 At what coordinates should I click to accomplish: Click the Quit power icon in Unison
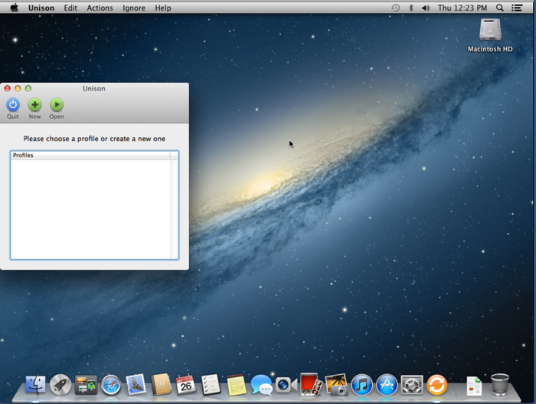coord(13,105)
